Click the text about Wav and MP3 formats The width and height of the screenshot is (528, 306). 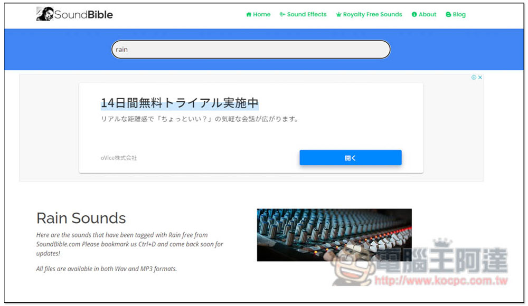click(107, 269)
